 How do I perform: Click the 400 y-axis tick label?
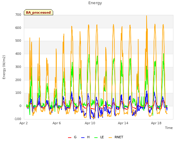click(18, 54)
